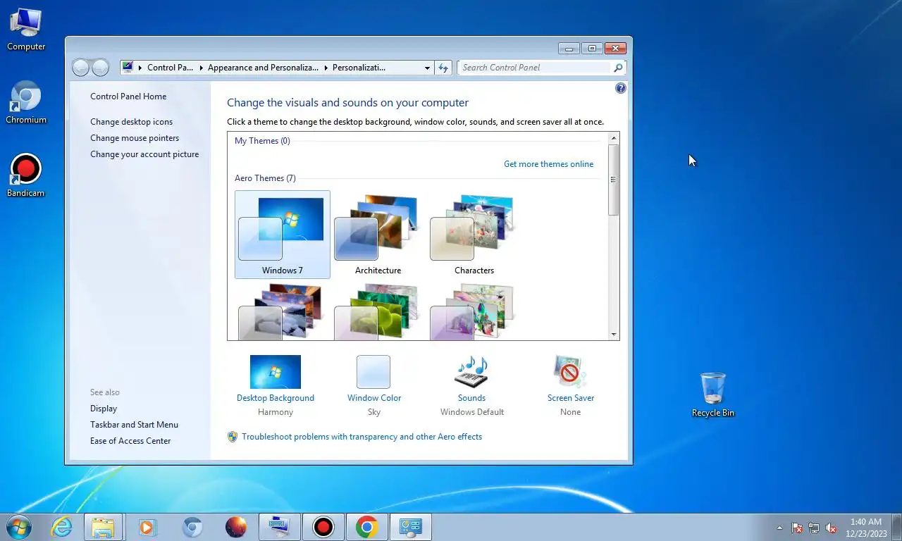Click the Control Panel breadcrumb segment
902x541 pixels.
point(170,68)
